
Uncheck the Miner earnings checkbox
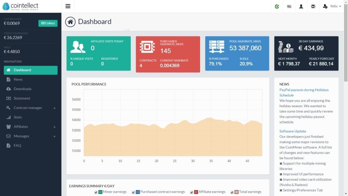click(x=96, y=192)
